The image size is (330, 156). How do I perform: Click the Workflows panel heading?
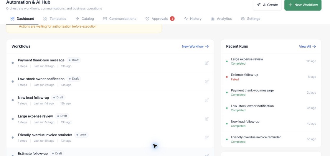coord(21,46)
